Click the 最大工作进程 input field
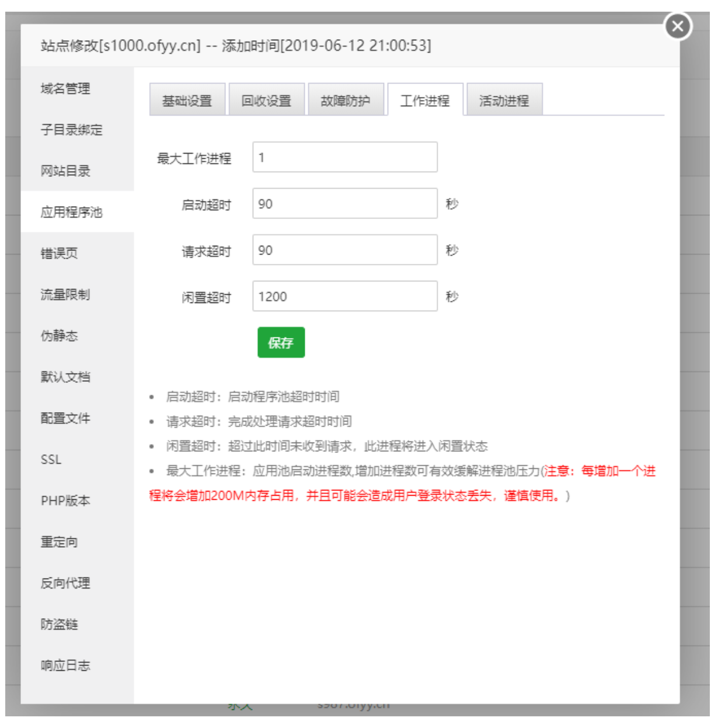The height and width of the screenshot is (721, 718). [344, 157]
